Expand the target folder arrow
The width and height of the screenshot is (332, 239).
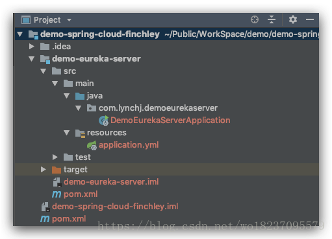click(44, 170)
